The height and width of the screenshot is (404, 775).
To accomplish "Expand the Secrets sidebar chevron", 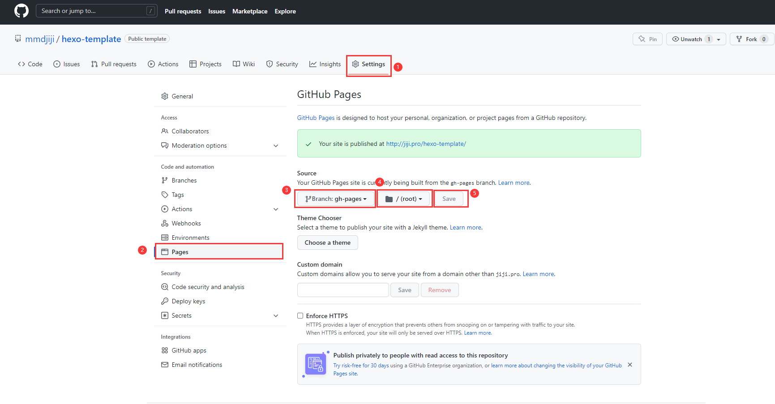I will (x=276, y=316).
